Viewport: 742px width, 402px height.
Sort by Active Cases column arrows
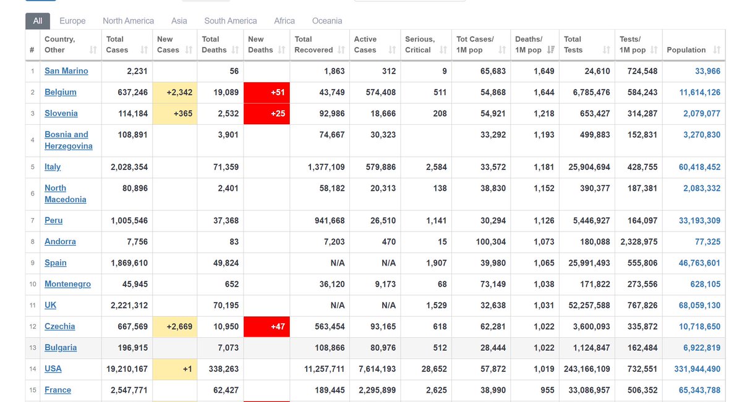pyautogui.click(x=393, y=50)
